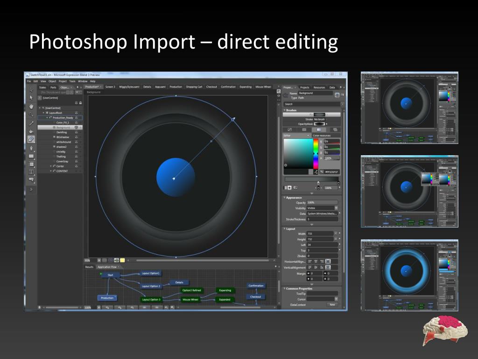Toggle visibility of the shadow2 layer
This screenshot has height=359, width=478.
[77, 147]
